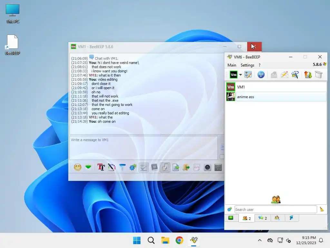This screenshot has height=248, width=330.
Task: Open chat settings blue gear icon
Action: pos(133,168)
